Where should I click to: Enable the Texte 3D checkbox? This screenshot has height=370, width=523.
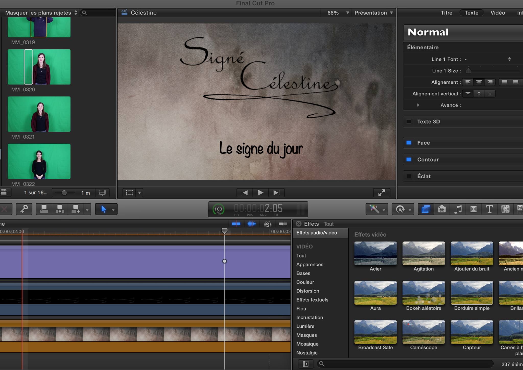click(x=409, y=121)
